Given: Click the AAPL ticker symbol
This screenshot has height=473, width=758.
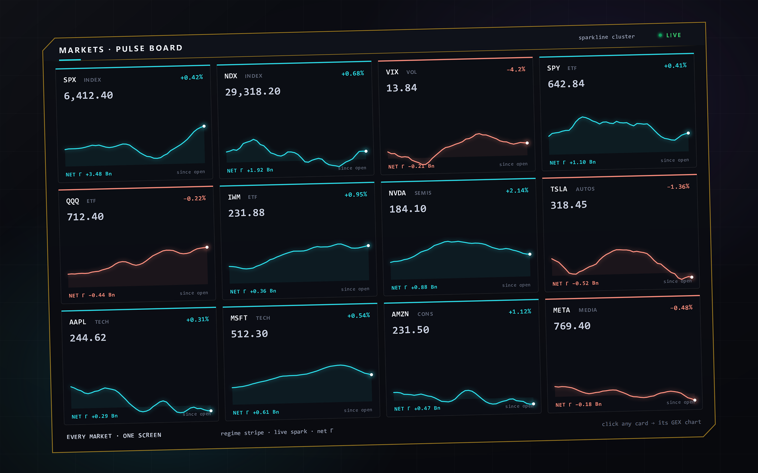Looking at the screenshot, I should [x=78, y=322].
